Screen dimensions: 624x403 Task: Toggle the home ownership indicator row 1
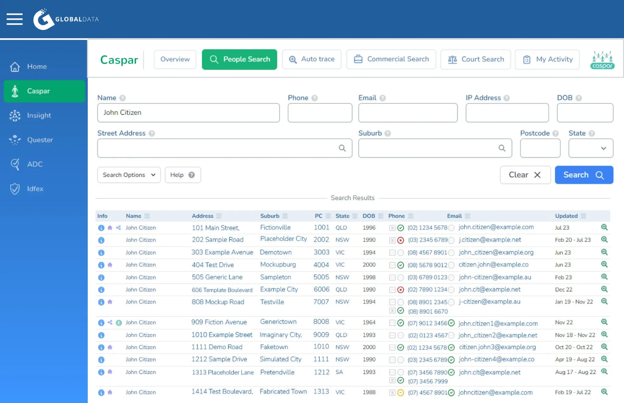point(109,228)
